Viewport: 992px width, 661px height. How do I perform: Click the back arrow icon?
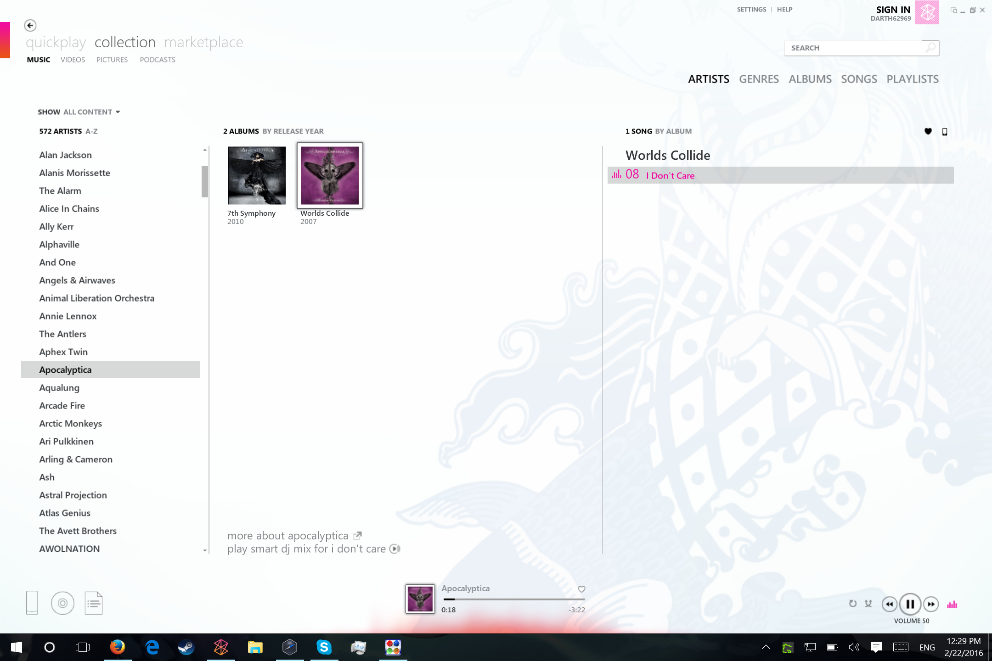pyautogui.click(x=30, y=25)
